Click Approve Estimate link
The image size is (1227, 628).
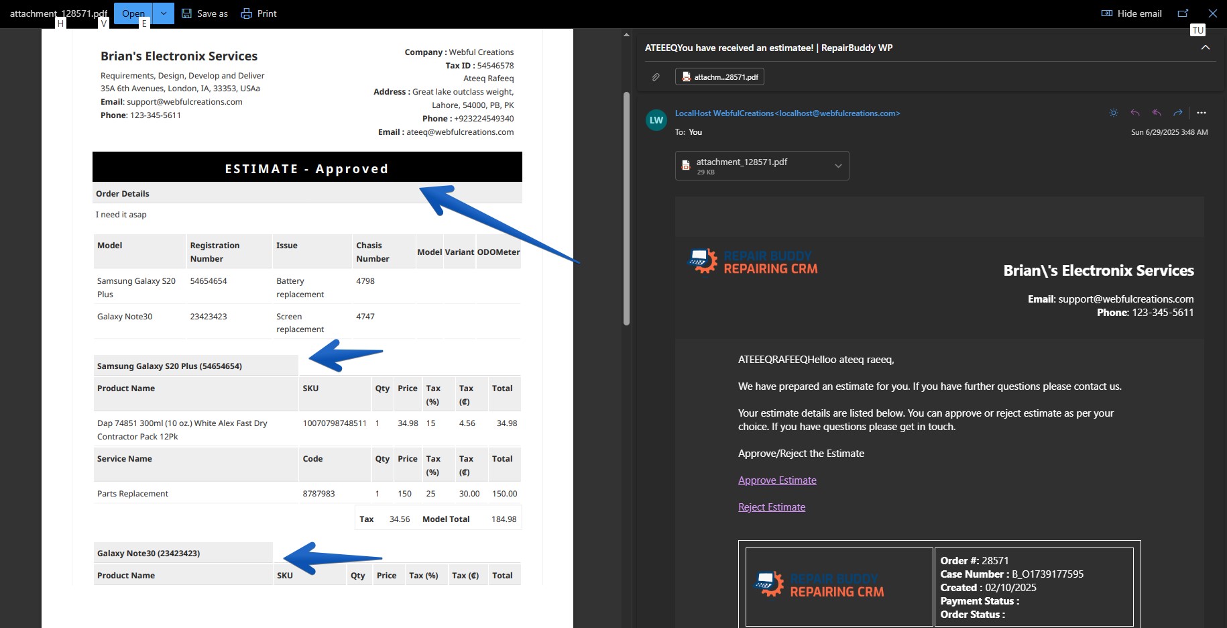777,480
